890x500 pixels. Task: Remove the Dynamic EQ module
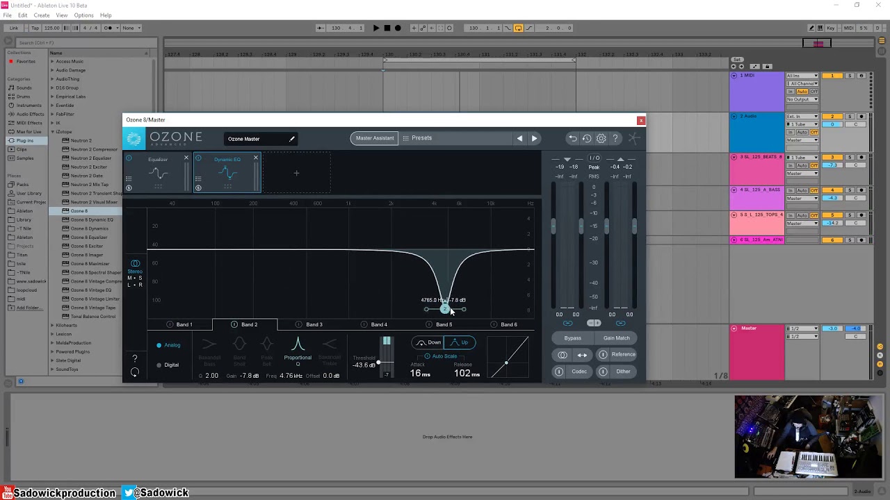[255, 158]
